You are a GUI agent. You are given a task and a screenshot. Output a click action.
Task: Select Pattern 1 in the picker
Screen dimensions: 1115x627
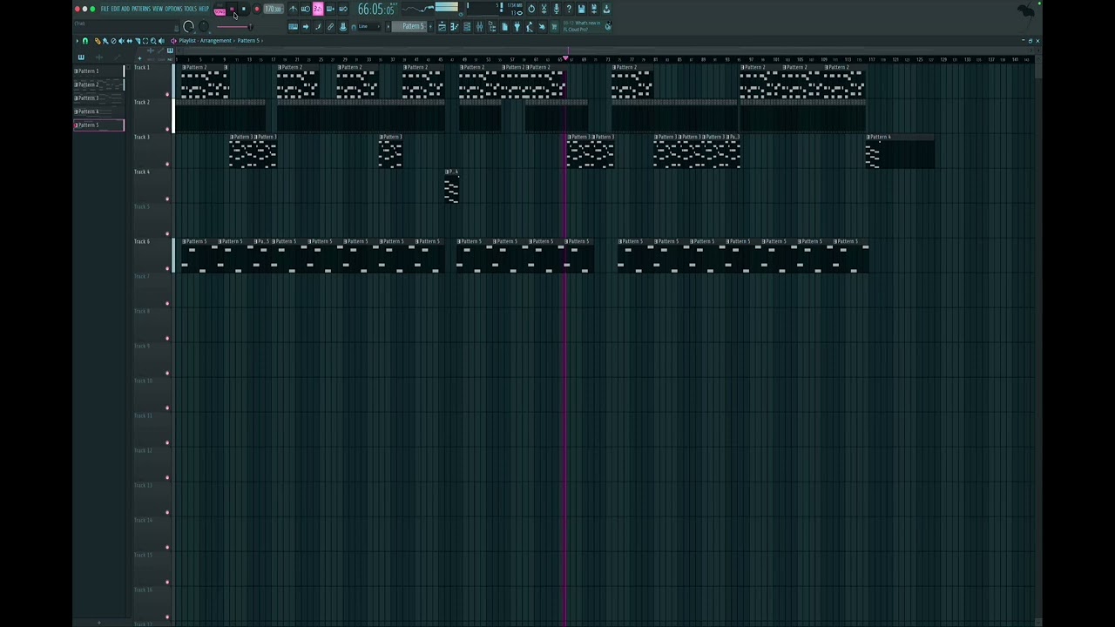coord(99,71)
